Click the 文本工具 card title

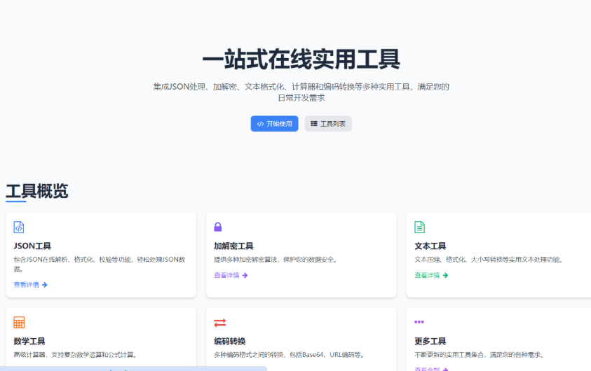430,246
